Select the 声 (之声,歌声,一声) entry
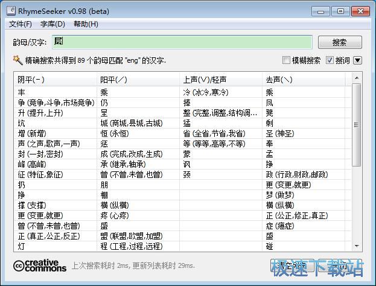The width and height of the screenshot is (376, 286). [x=49, y=144]
